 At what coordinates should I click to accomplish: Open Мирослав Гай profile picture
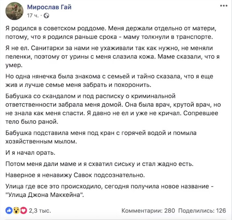14,11
